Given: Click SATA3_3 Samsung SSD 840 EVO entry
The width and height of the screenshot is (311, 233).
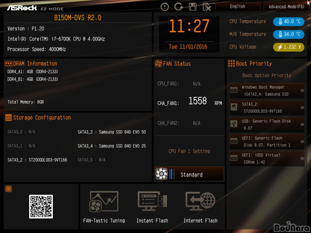Looking at the screenshot, I should point(111,132).
